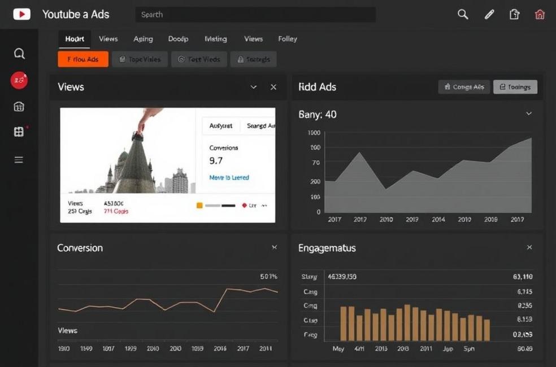This screenshot has width=556, height=367.
Task: Collapse the Views panel chevron
Action: coord(254,87)
